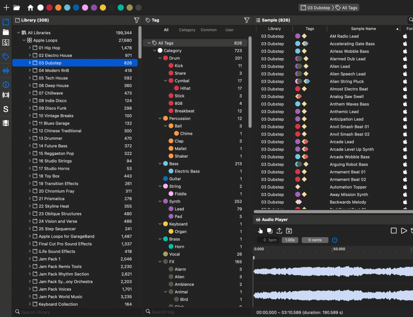Select the User tab in Tag panel
Image resolution: width=413 pixels, height=317 pixels.
[229, 30]
